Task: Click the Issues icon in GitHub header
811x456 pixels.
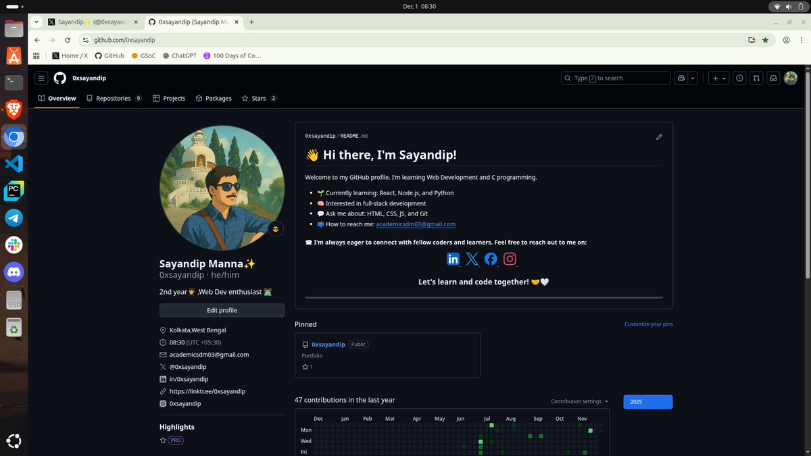Action: [739, 78]
